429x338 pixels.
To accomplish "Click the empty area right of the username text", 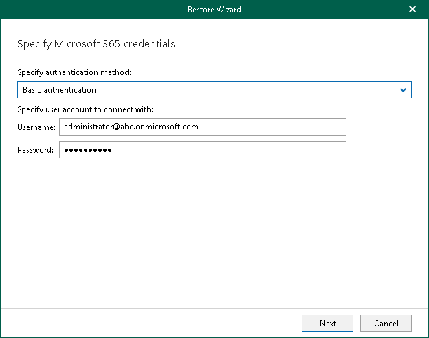I will click(x=275, y=127).
